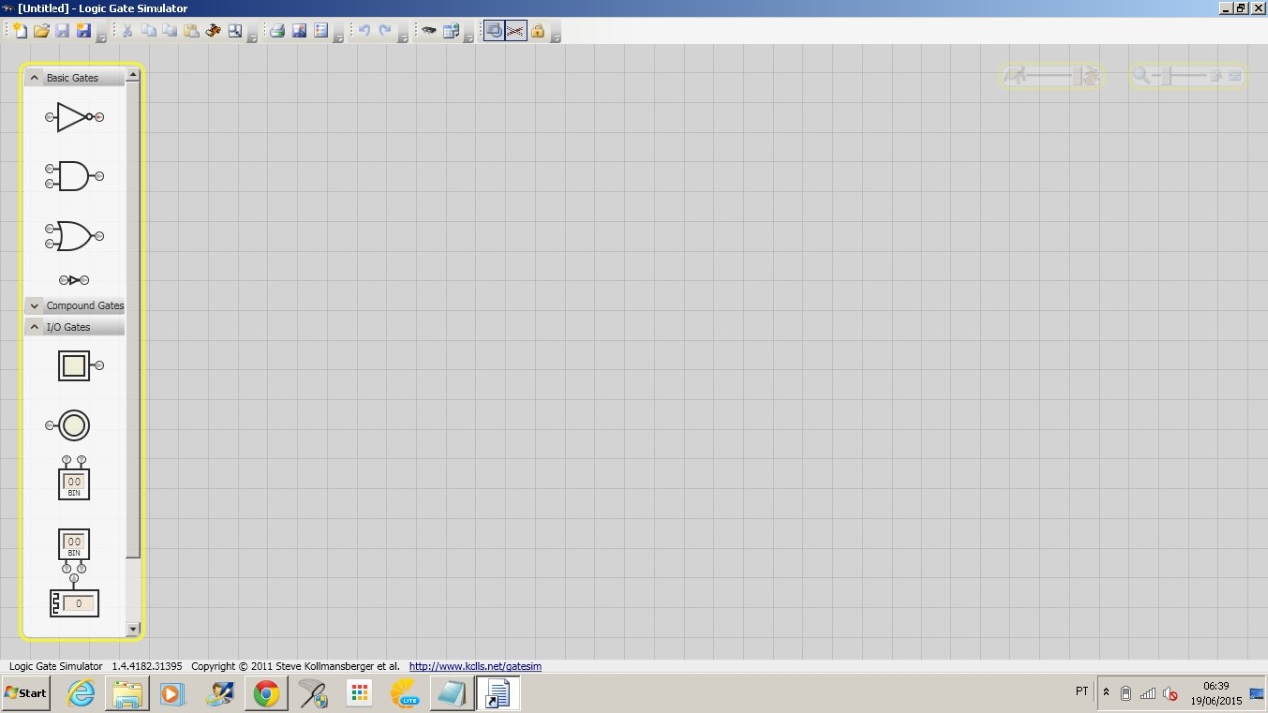Collapse the Basic Gates section

click(x=34, y=78)
